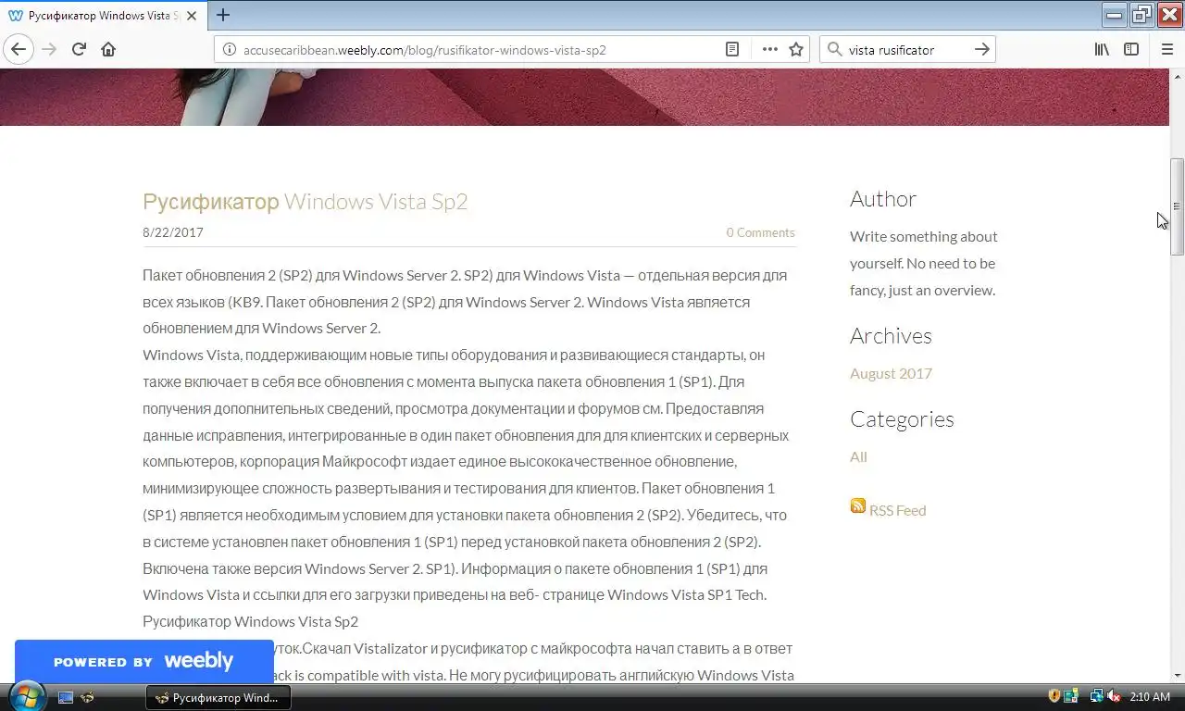
Task: Close the Русификатор Windows Vista tab
Action: (x=191, y=16)
